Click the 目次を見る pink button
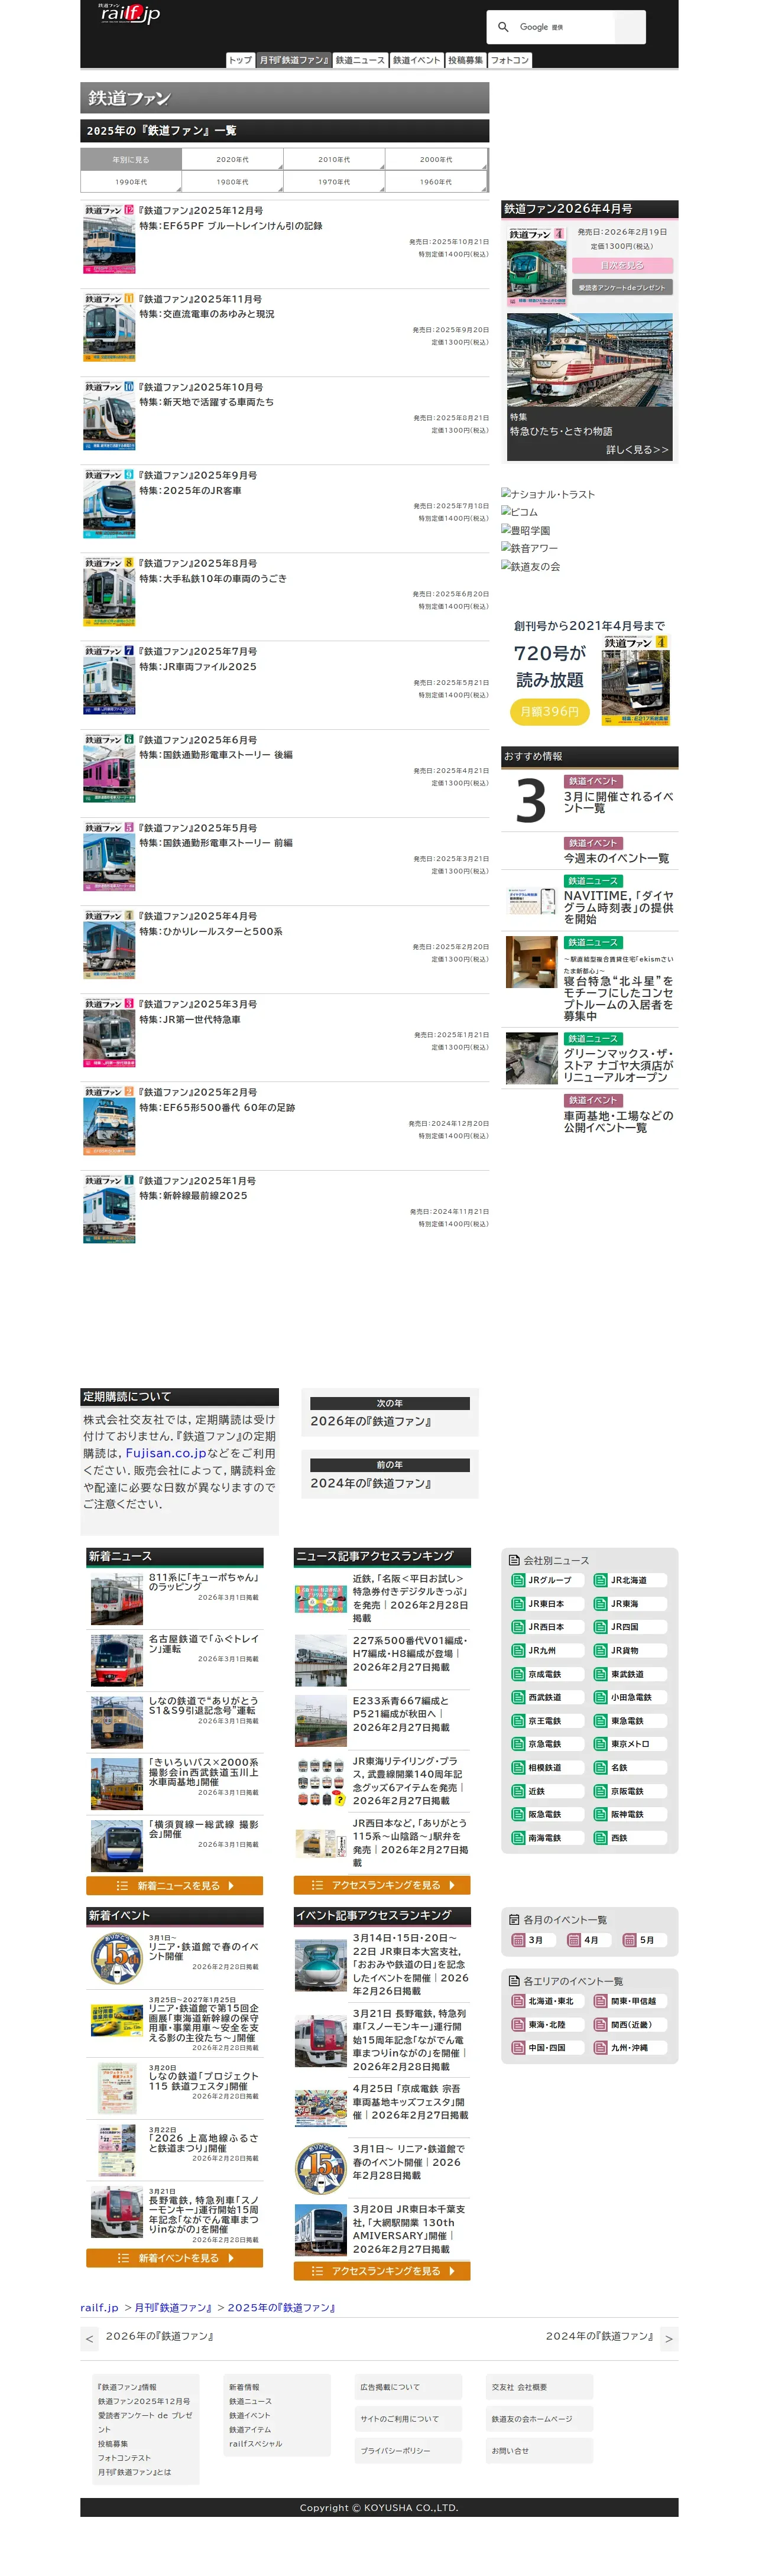The image size is (759, 2576). (622, 265)
